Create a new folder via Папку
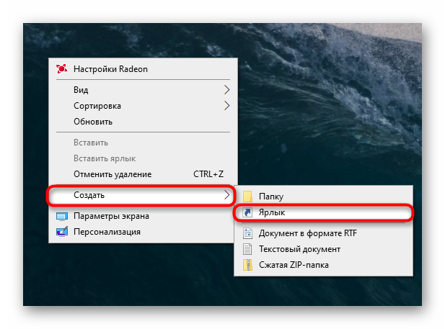Image resolution: width=445 pixels, height=329 pixels. [x=324, y=197]
